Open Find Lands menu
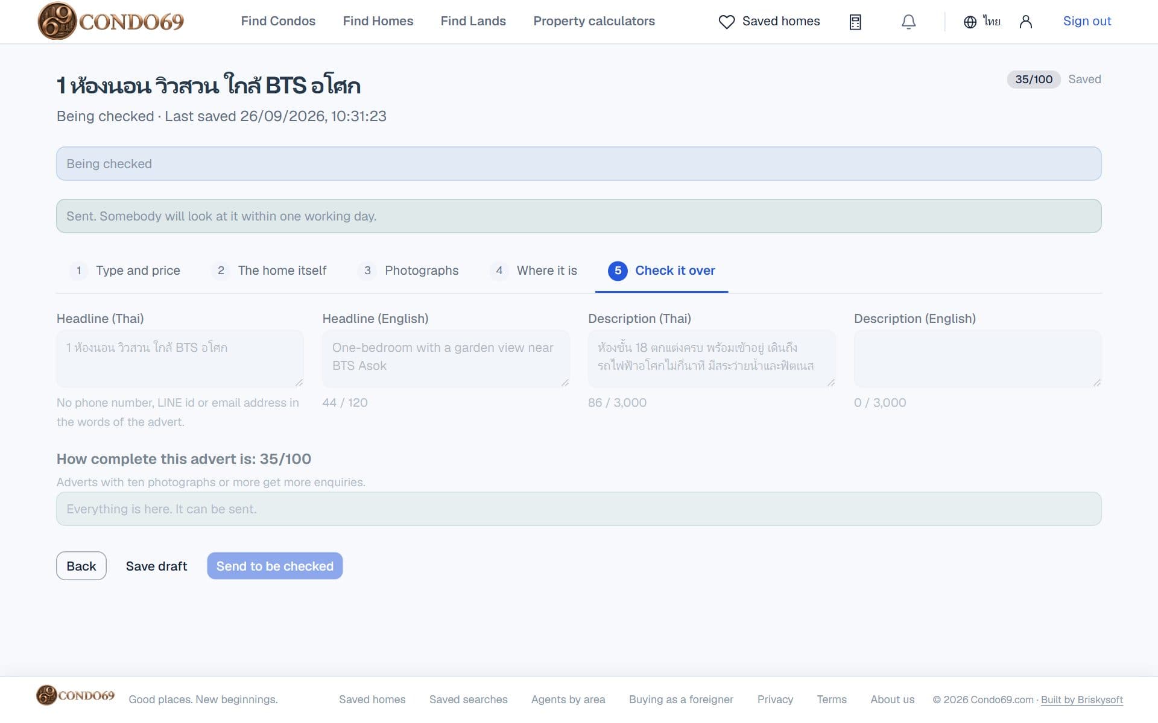Image resolution: width=1158 pixels, height=723 pixels. pyautogui.click(x=473, y=21)
